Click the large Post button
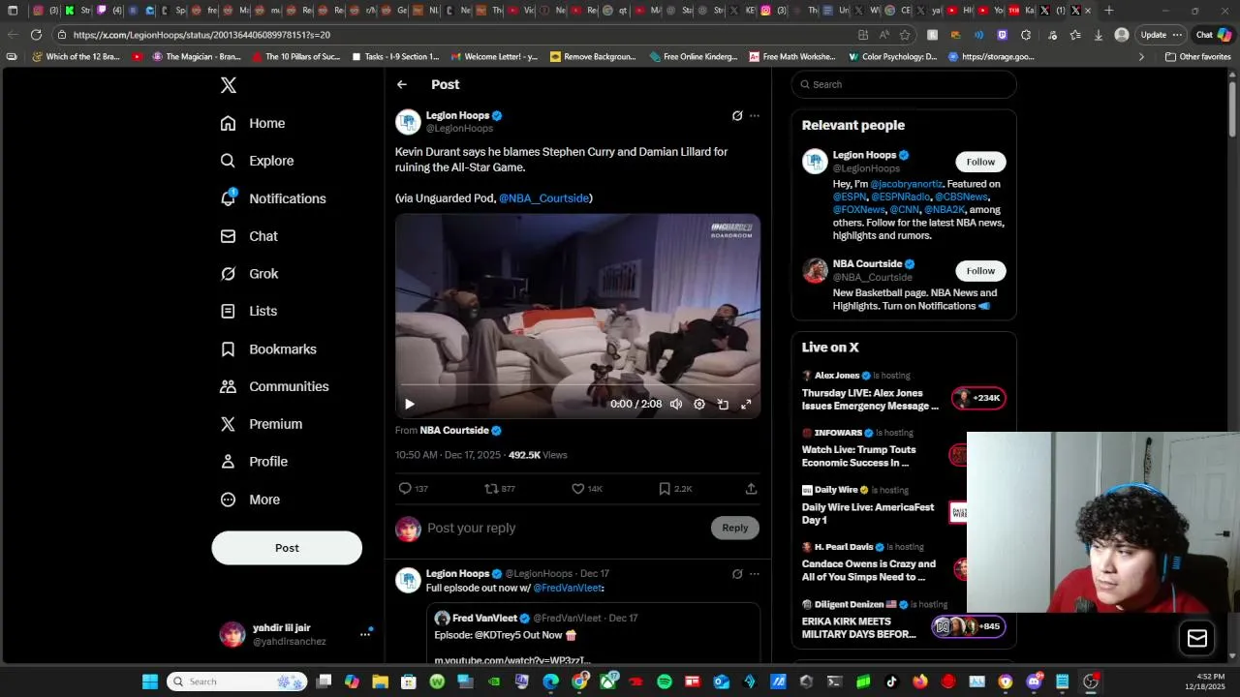Viewport: 1240px width, 697px height. click(x=287, y=548)
